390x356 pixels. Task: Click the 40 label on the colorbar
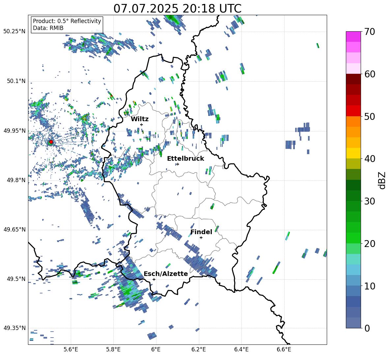[x=370, y=159]
